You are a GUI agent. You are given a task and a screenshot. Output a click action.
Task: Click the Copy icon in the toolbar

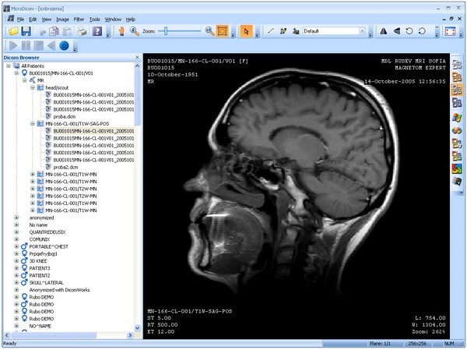click(x=54, y=31)
